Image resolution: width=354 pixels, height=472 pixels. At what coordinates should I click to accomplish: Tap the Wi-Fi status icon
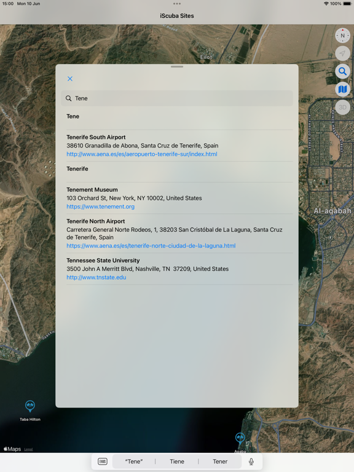click(326, 4)
